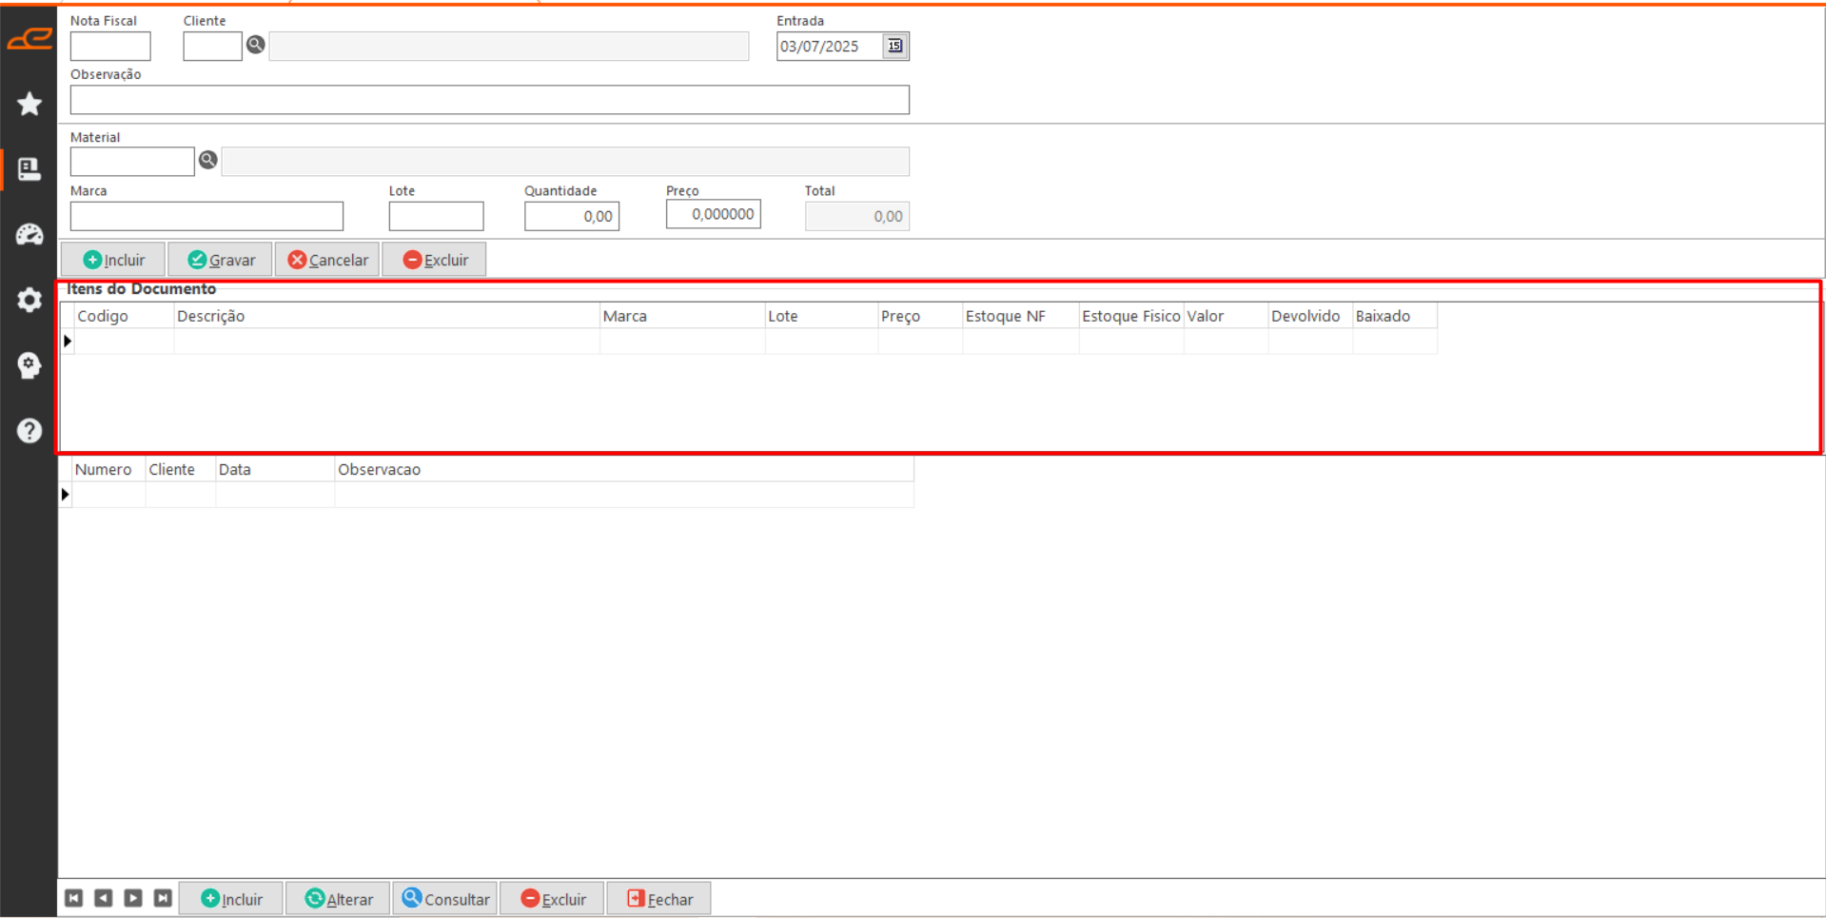Sort by the Descrição column header
The height and width of the screenshot is (918, 1826).
[x=385, y=316]
